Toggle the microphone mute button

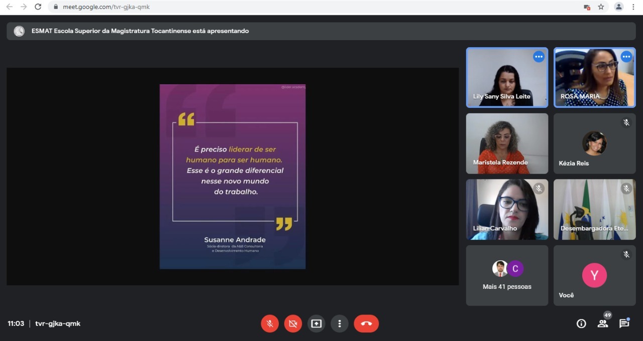tap(270, 323)
